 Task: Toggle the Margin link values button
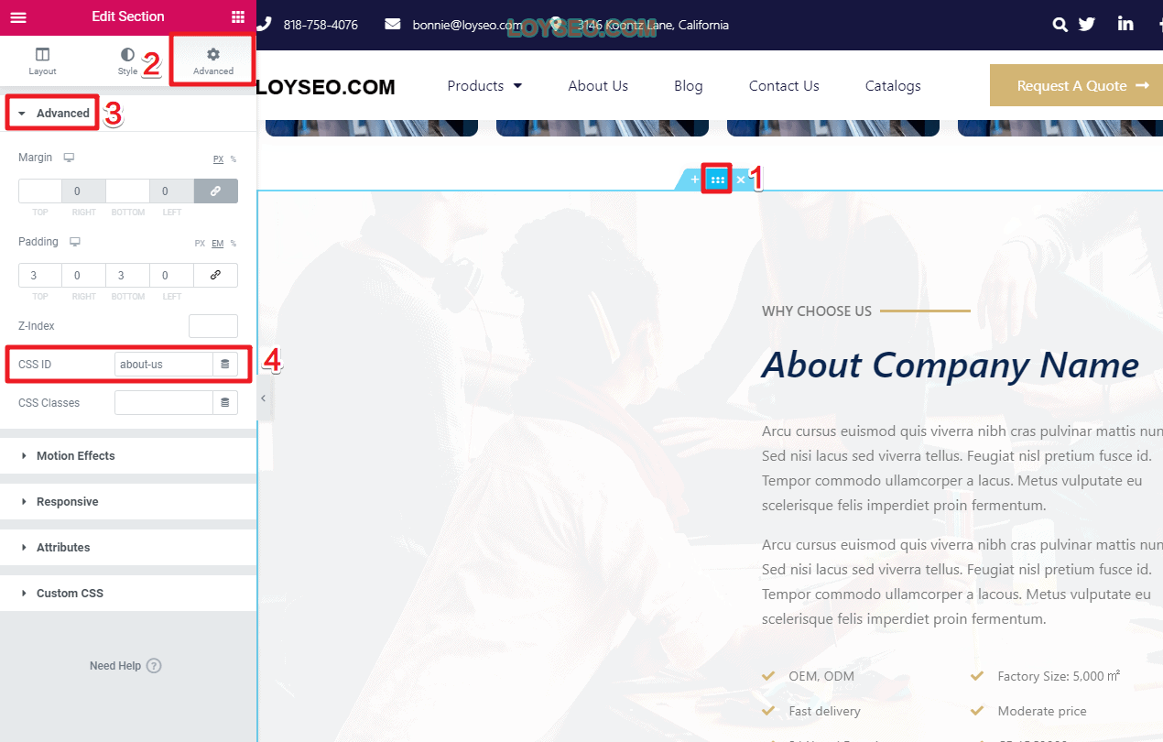[216, 191]
